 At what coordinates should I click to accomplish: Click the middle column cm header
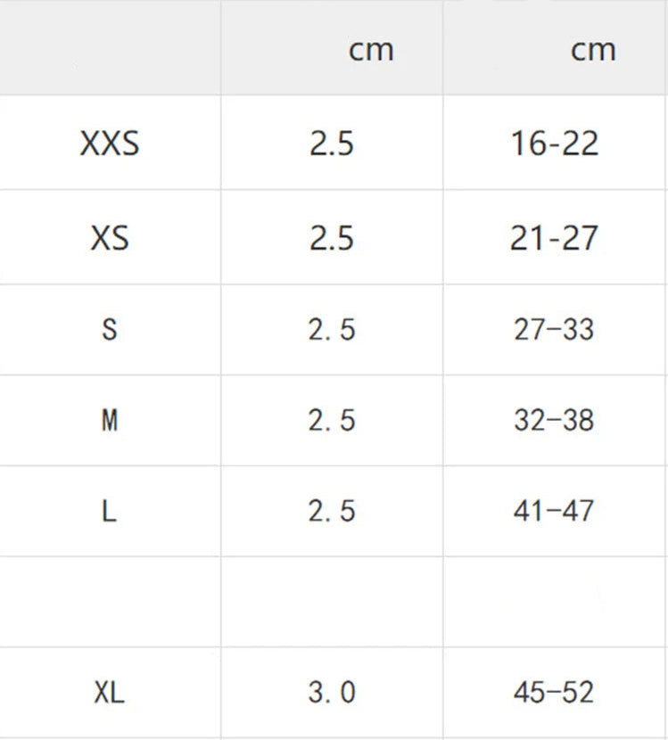click(x=370, y=50)
